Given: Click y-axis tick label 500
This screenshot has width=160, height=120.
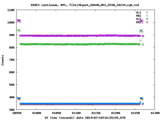Looking at the screenshot, I should [x=12, y=85].
